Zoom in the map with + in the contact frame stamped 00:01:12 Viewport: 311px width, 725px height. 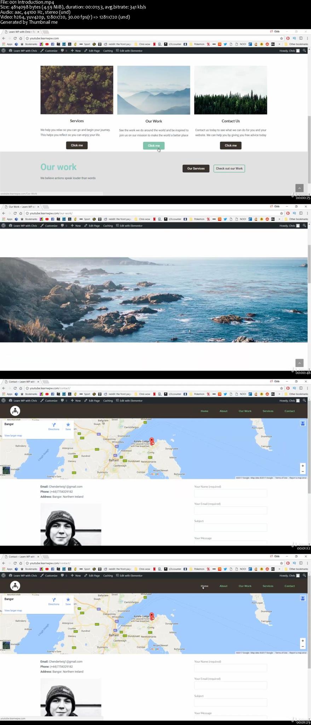[303, 466]
